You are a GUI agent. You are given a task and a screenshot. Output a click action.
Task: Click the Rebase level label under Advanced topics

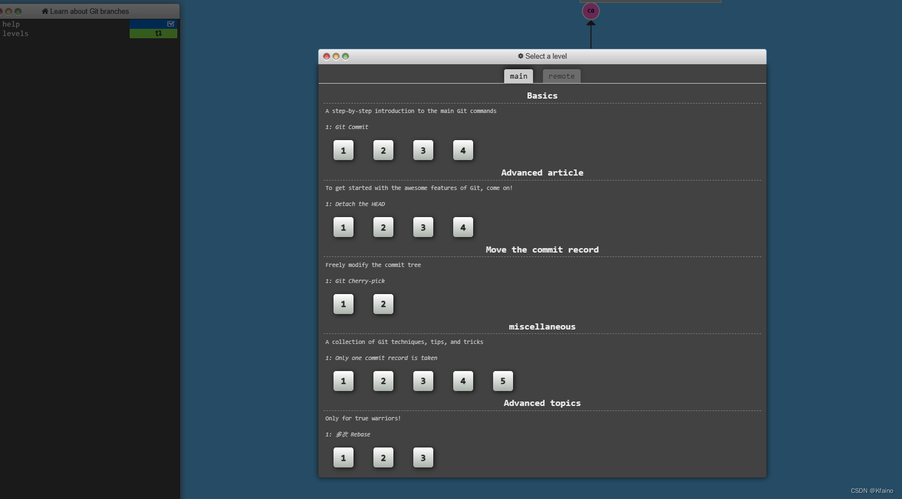point(348,434)
